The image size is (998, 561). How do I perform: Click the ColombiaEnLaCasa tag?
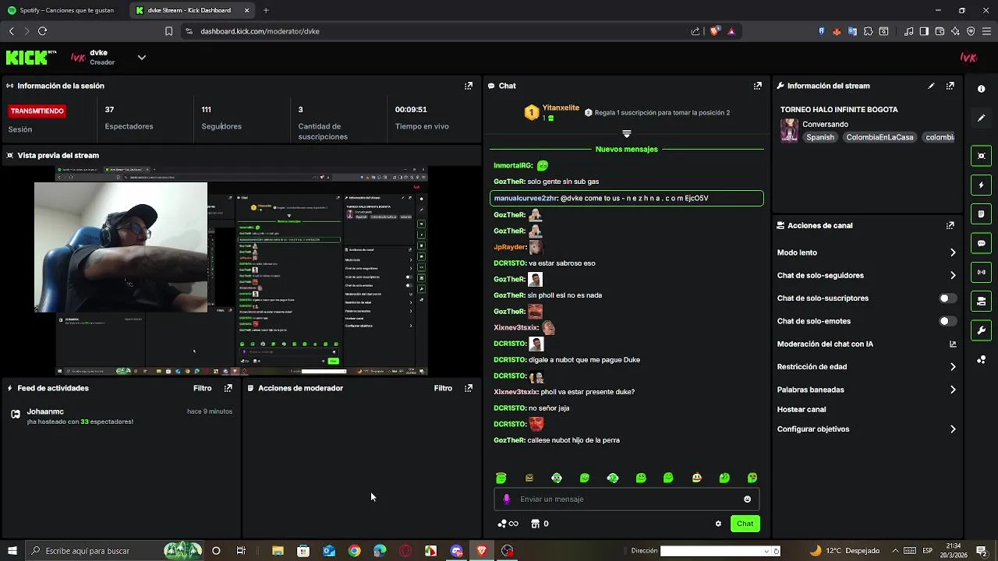(879, 137)
